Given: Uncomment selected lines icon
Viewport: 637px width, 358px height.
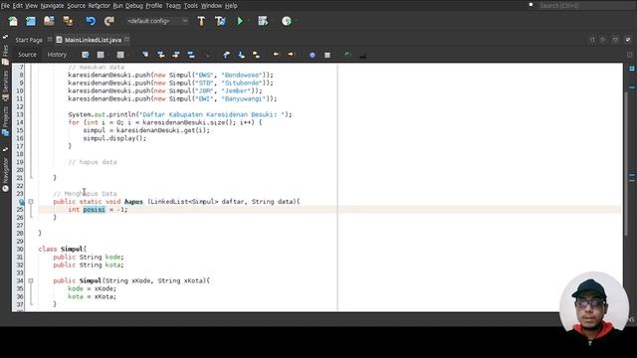Looking at the screenshot, I should 362,55.
